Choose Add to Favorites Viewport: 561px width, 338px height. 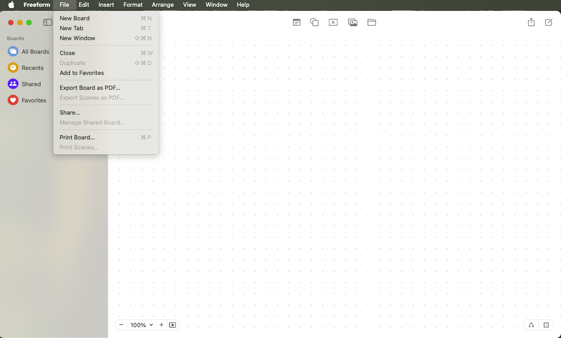(106, 73)
